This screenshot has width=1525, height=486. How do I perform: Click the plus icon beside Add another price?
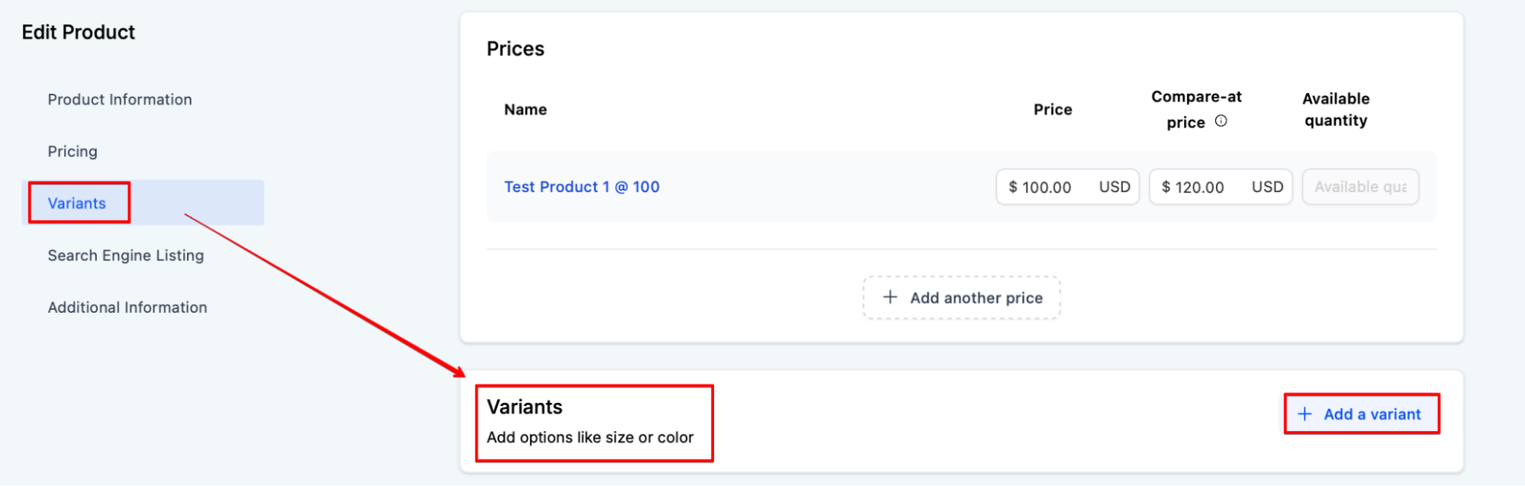tap(890, 298)
